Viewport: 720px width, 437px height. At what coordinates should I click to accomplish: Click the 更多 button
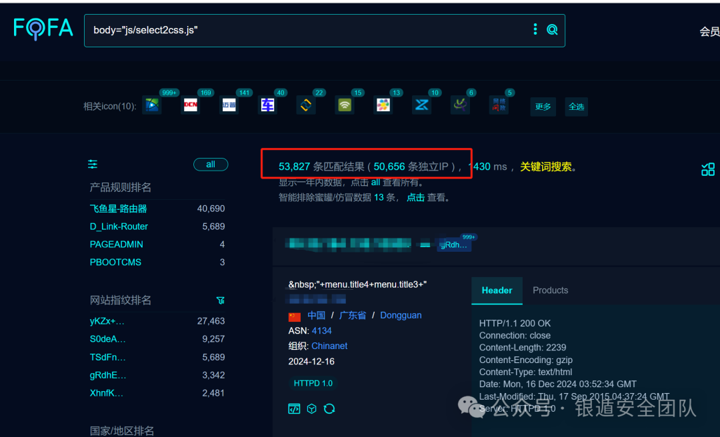click(543, 107)
